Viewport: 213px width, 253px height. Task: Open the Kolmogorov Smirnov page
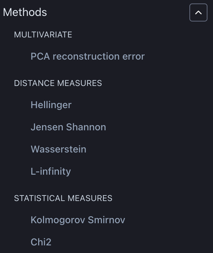coord(78,220)
